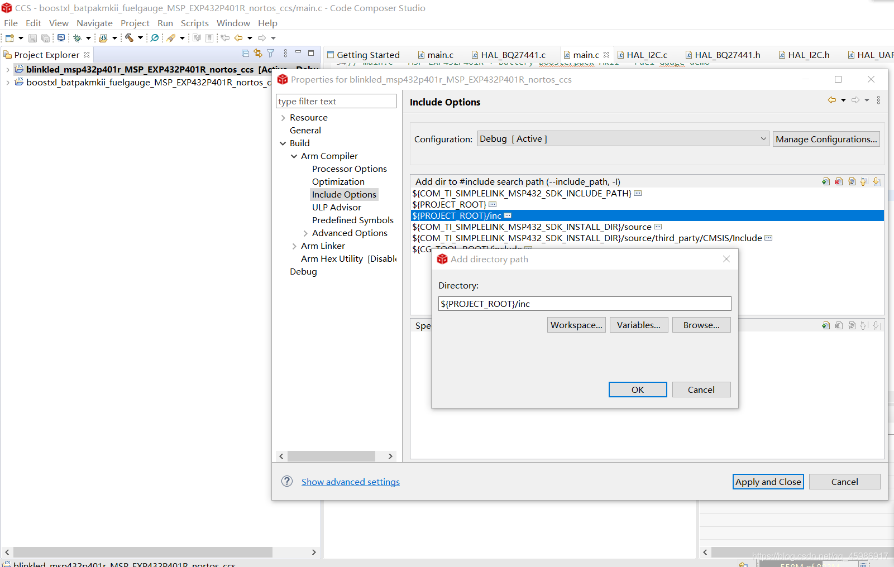Click the magnifier search toolbar icon
The height and width of the screenshot is (567, 894).
click(x=155, y=38)
